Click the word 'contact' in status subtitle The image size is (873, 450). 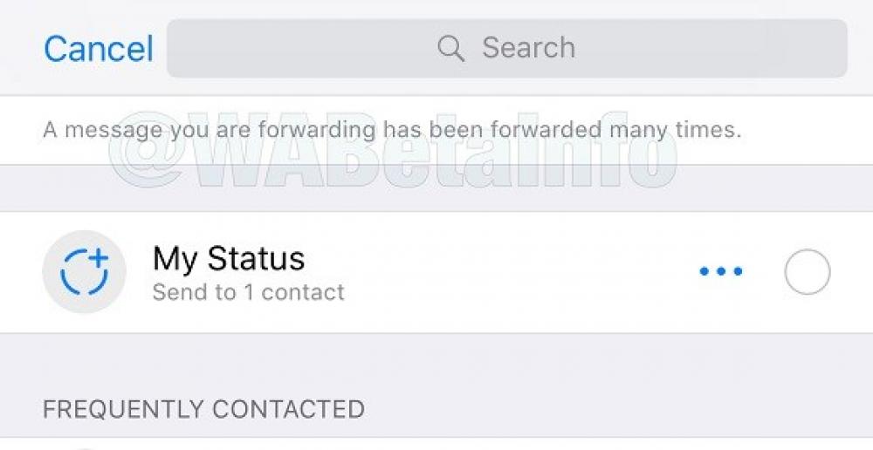point(303,292)
